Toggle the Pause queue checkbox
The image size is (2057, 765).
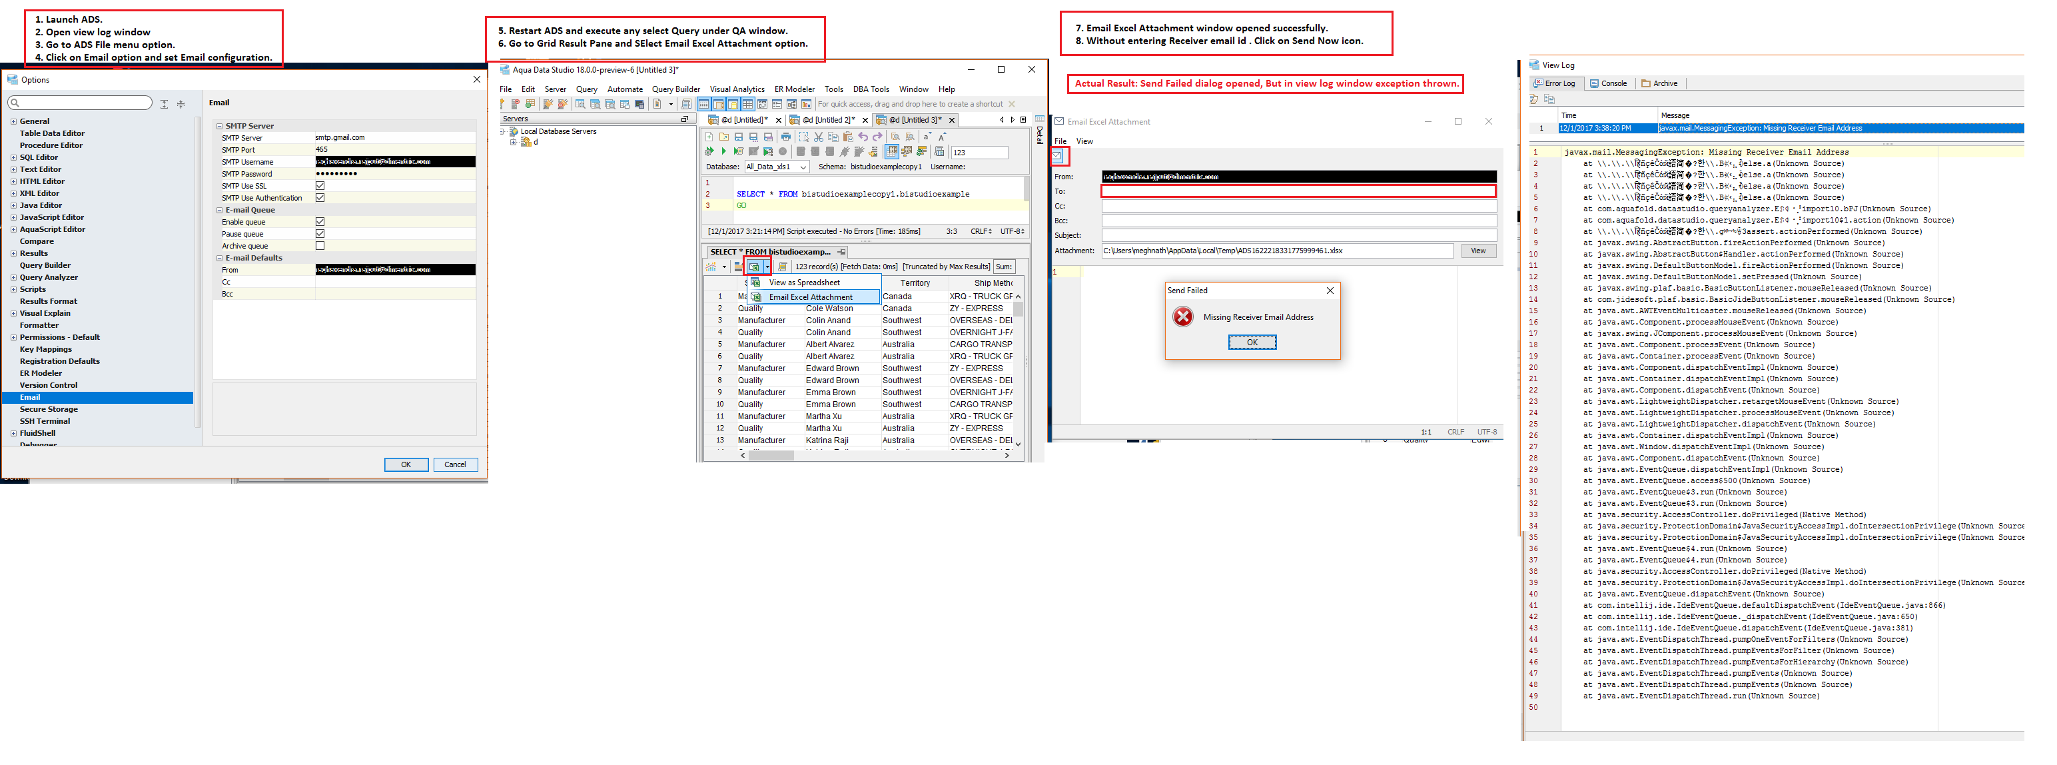[320, 234]
